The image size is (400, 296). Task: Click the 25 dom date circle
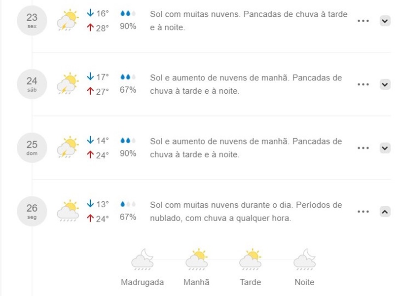pos(32,148)
